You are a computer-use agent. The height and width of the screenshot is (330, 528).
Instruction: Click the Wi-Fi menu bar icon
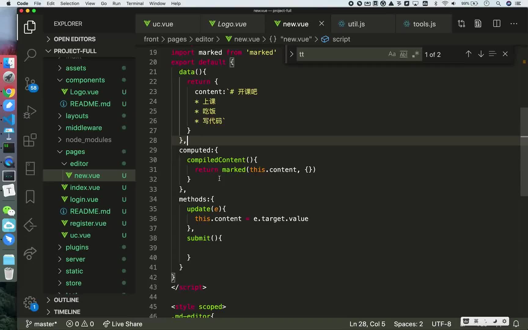tap(445, 3)
